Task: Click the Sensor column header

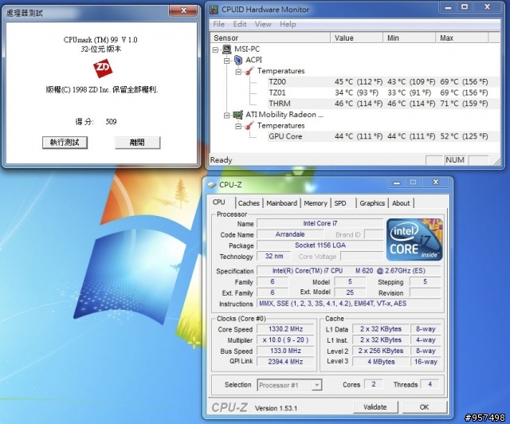Action: click(270, 38)
